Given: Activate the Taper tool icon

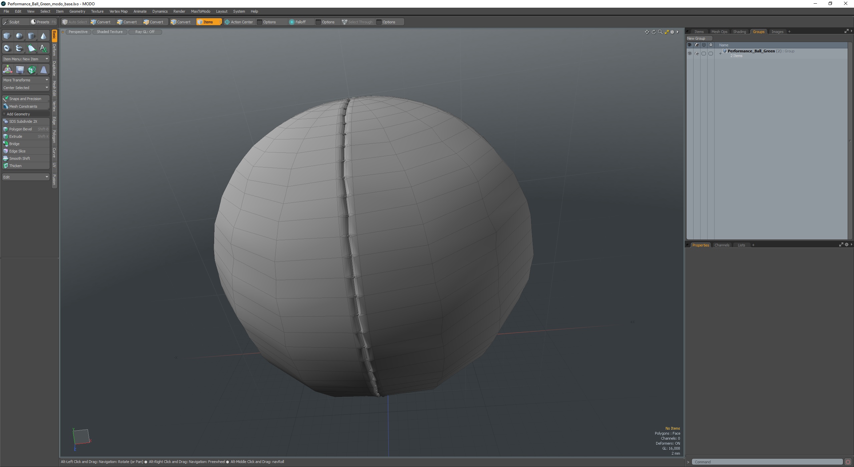Looking at the screenshot, I should (x=44, y=70).
